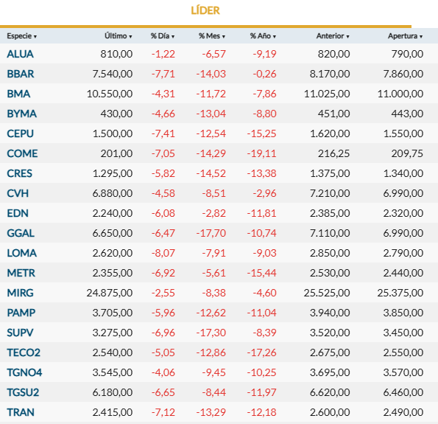Image resolution: width=438 pixels, height=424 pixels.
Task: Sort by Especie column header
Action: coord(22,36)
